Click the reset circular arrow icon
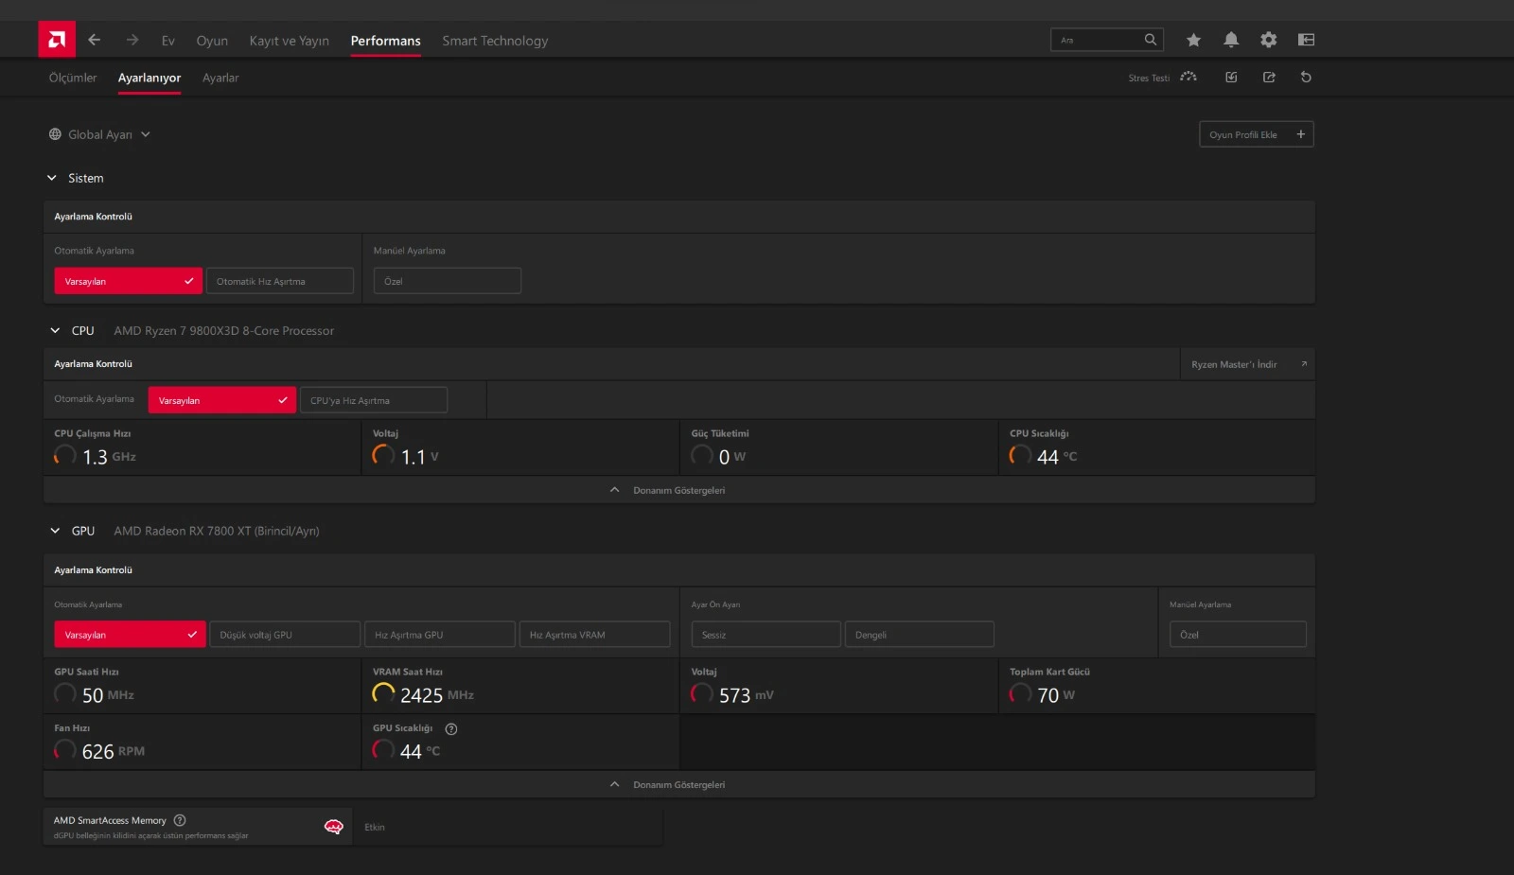This screenshot has height=875, width=1514. point(1306,78)
